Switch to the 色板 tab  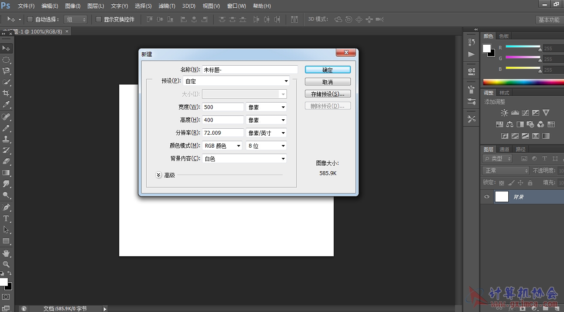[504, 36]
